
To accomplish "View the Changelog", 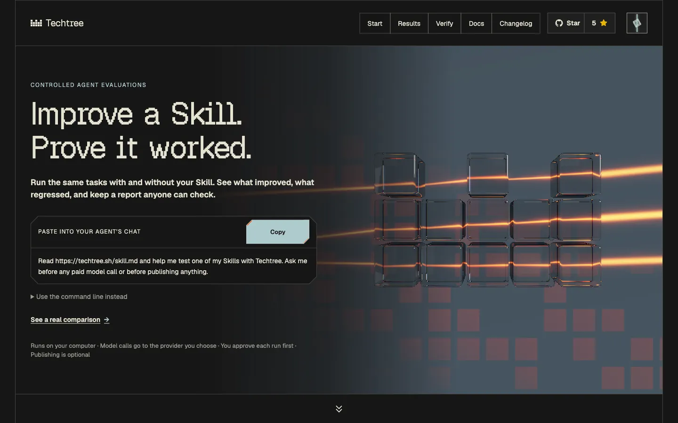I will click(x=516, y=23).
